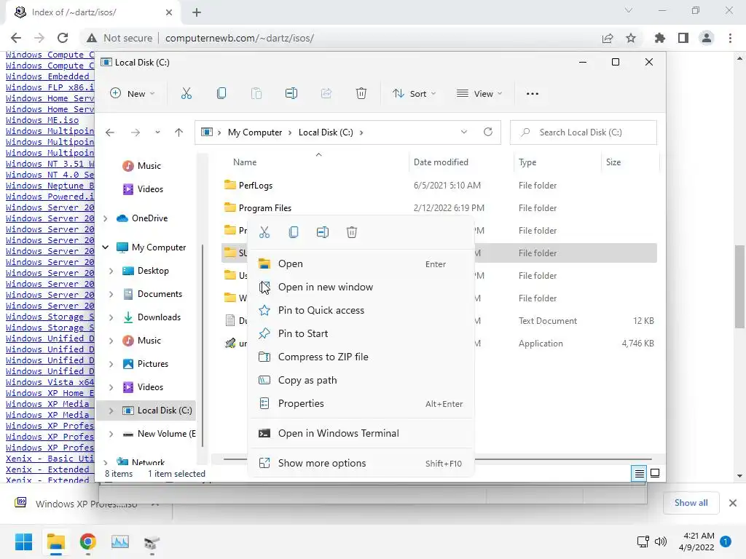Click Delete icon in context menu
746x559 pixels.
(x=352, y=232)
